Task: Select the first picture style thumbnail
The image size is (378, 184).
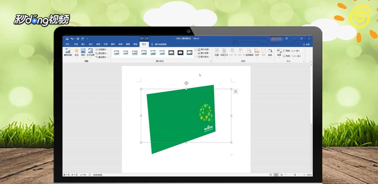Action: pyautogui.click(x=116, y=53)
